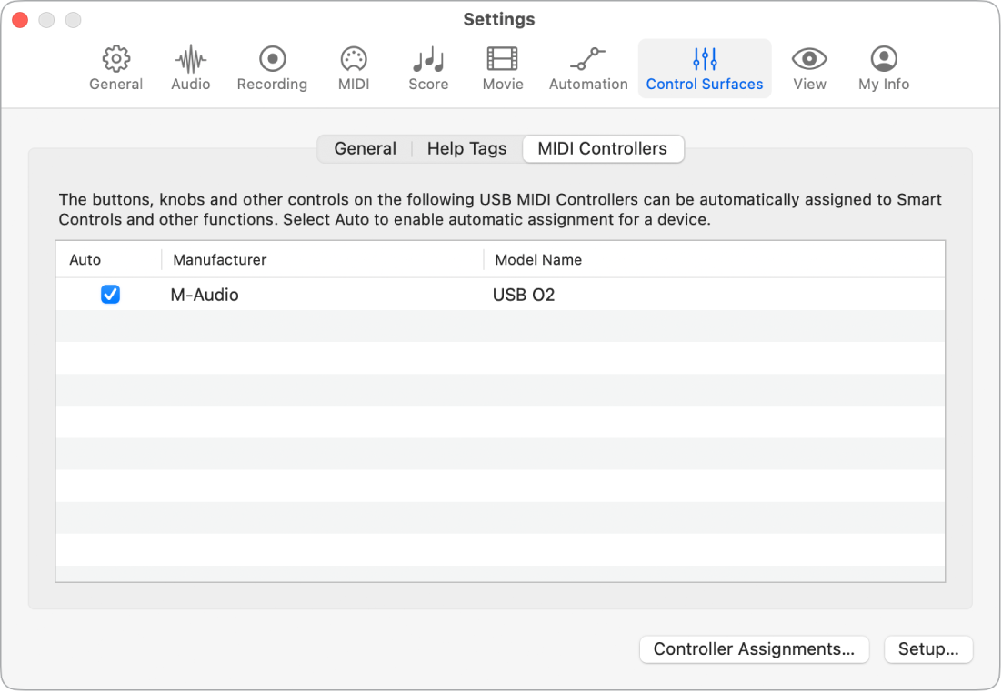Image resolution: width=1002 pixels, height=693 pixels.
Task: Open the Automation settings pane
Action: [587, 67]
